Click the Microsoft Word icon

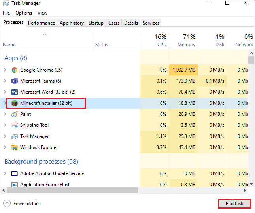click(15, 92)
